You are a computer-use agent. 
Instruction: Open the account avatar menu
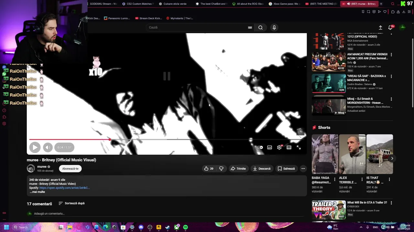[403, 27]
